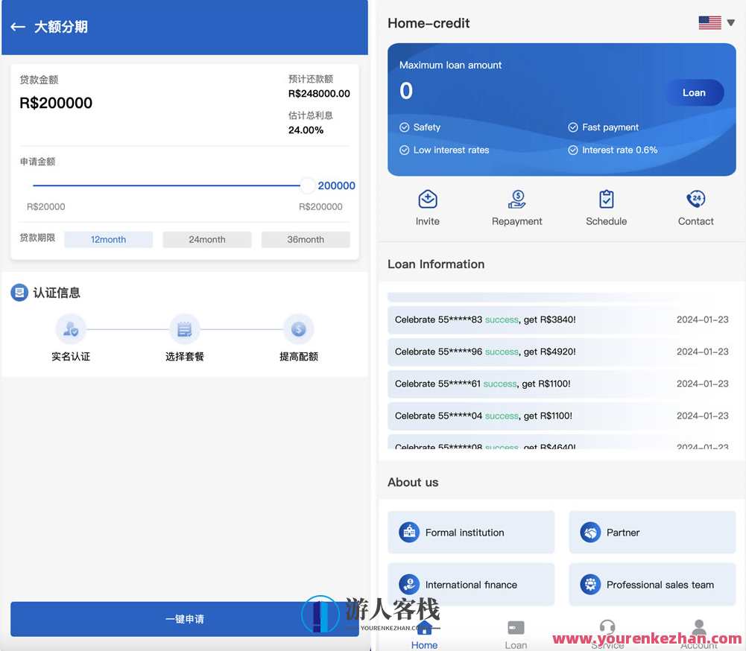This screenshot has width=746, height=651.
Task: Click the Formal institution card
Action: [470, 532]
